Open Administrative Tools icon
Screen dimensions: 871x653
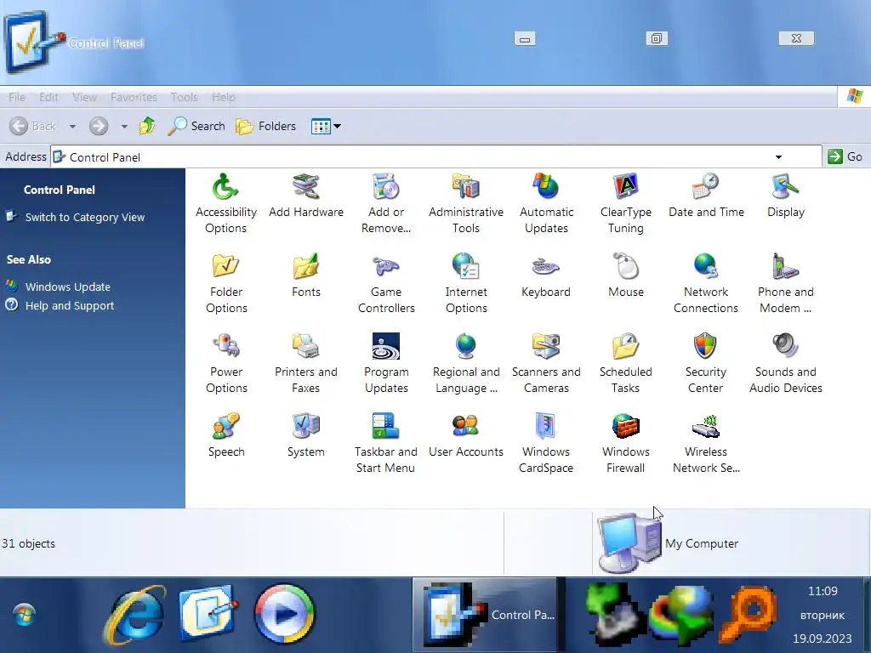[x=466, y=203]
